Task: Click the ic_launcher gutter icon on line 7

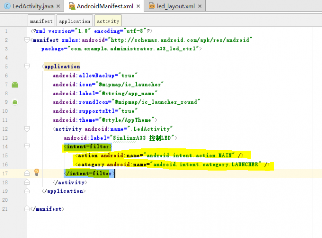Action: (15, 84)
